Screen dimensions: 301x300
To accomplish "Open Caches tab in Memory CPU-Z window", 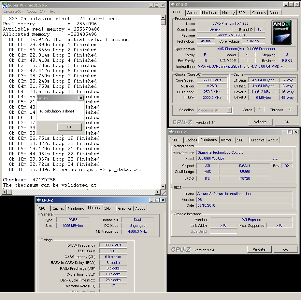I will [x=58, y=208].
